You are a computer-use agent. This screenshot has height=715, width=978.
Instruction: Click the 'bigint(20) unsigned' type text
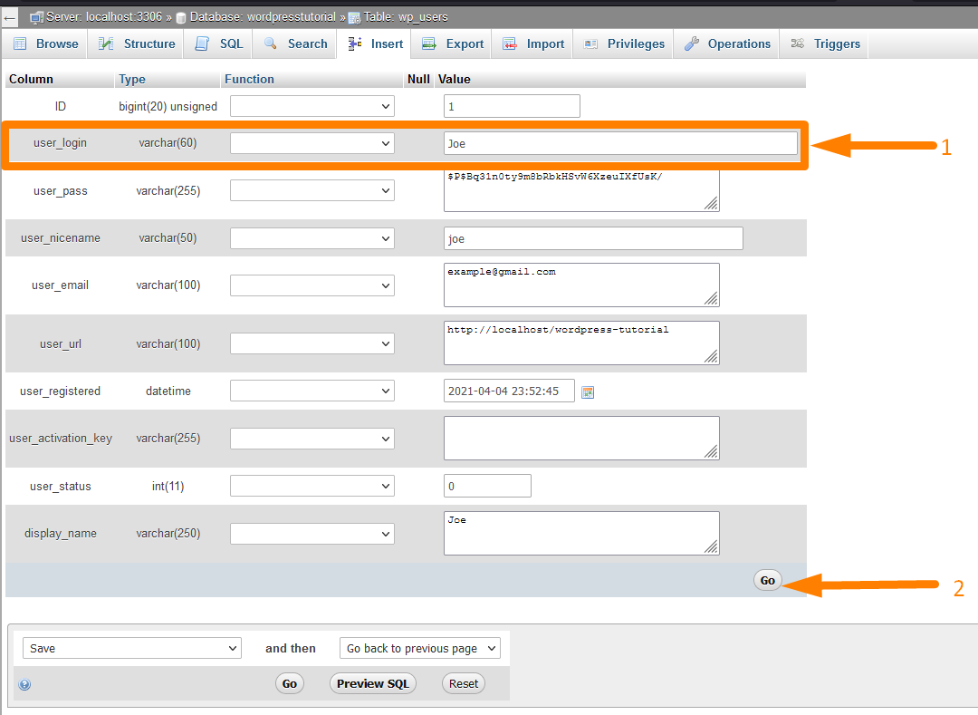click(x=168, y=106)
